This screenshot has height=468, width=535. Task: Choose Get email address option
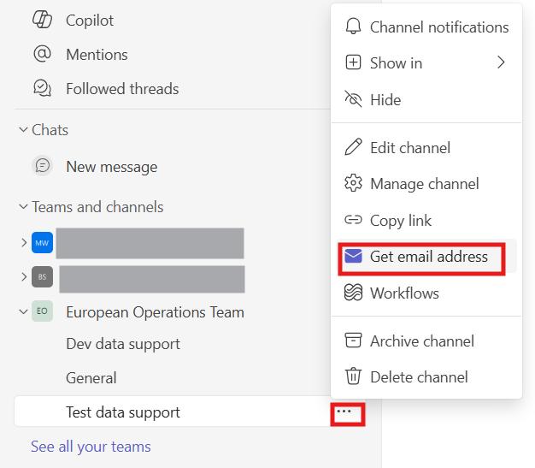click(x=426, y=256)
